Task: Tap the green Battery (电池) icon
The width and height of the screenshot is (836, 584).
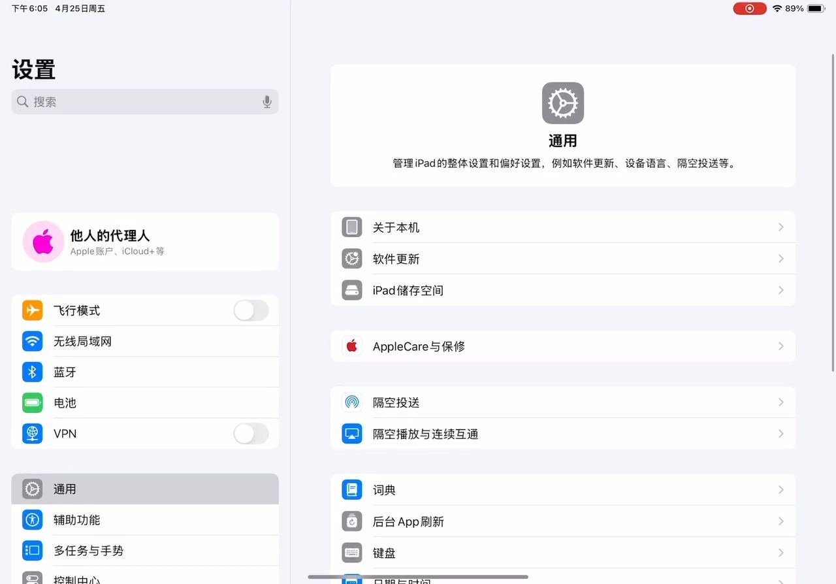Action: tap(32, 402)
